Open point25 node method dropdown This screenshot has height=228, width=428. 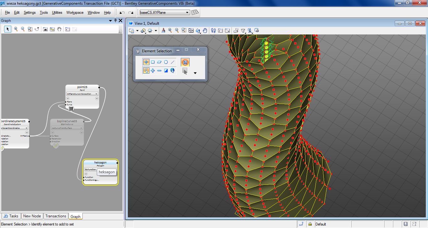pyautogui.click(x=96, y=94)
